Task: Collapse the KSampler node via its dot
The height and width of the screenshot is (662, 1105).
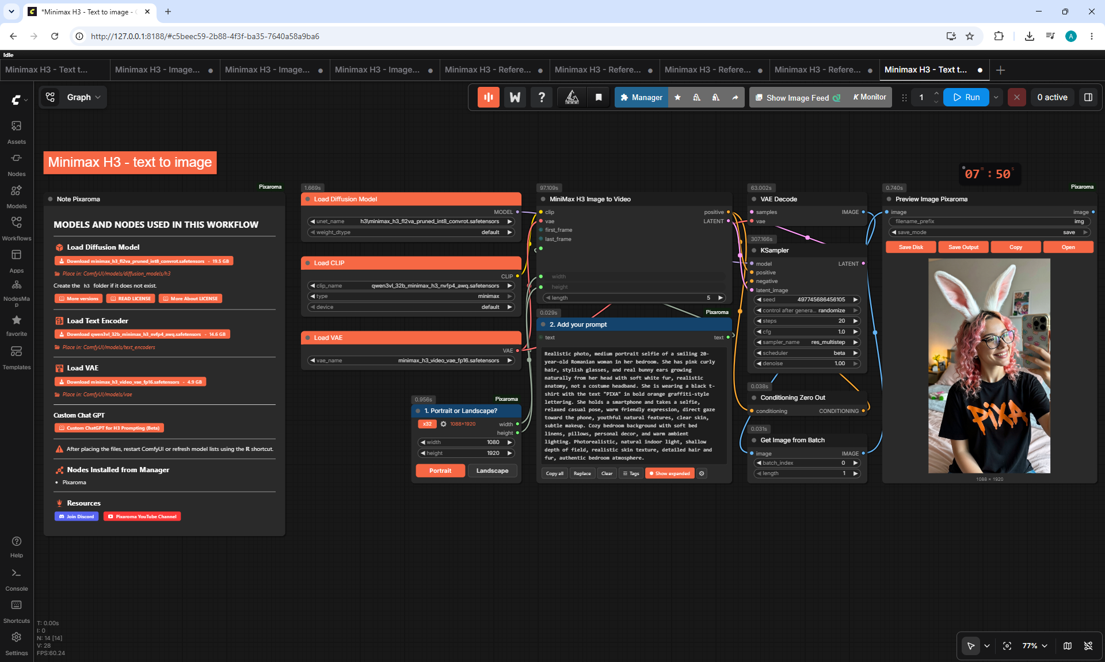Action: (x=754, y=250)
